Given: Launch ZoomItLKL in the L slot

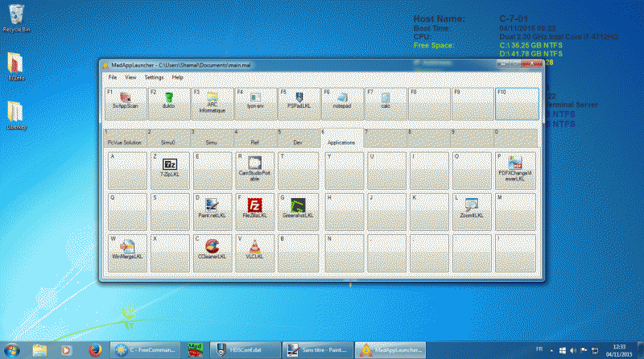Looking at the screenshot, I should 472,212.
